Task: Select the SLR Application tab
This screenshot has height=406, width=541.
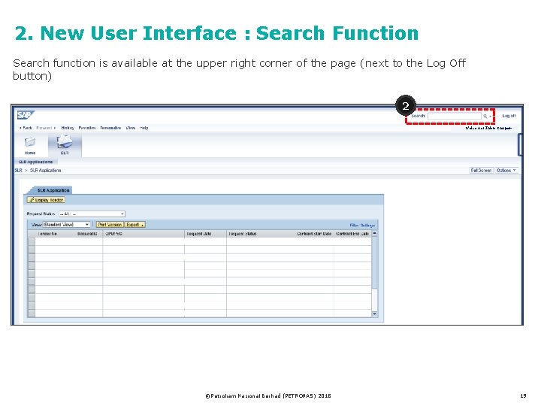Action: [53, 190]
